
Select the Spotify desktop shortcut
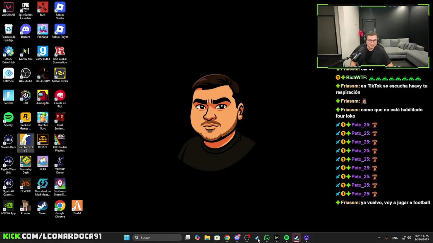[8, 120]
